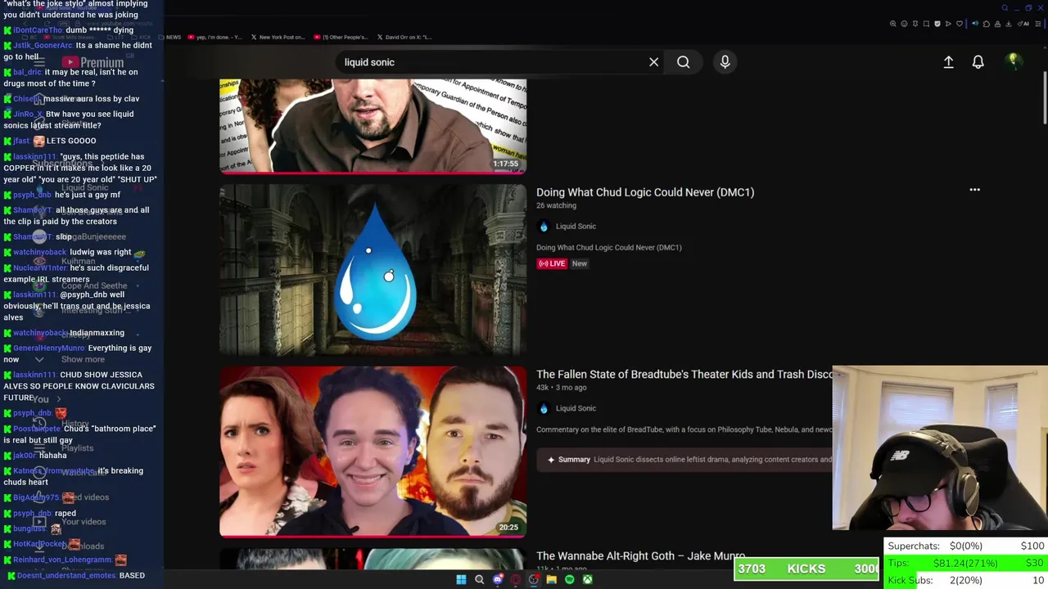Open Windows taskbar search
This screenshot has height=589, width=1048.
[x=479, y=580]
